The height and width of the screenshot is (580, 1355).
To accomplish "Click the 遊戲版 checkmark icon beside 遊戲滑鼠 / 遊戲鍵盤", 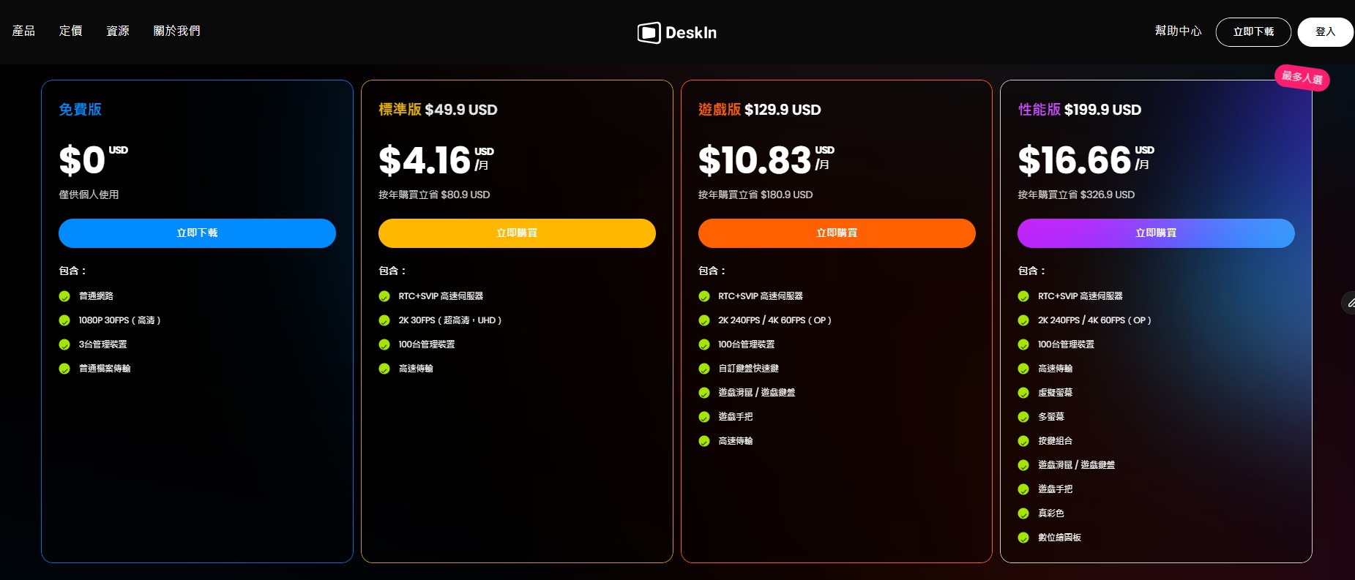I will 704,393.
